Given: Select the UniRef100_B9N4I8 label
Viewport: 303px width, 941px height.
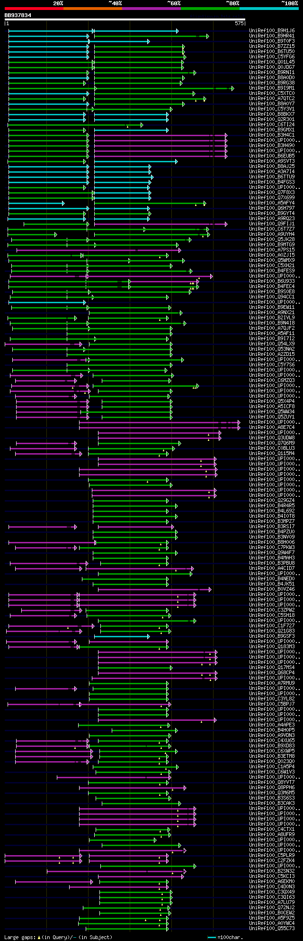Looking at the screenshot, I should click(272, 323).
